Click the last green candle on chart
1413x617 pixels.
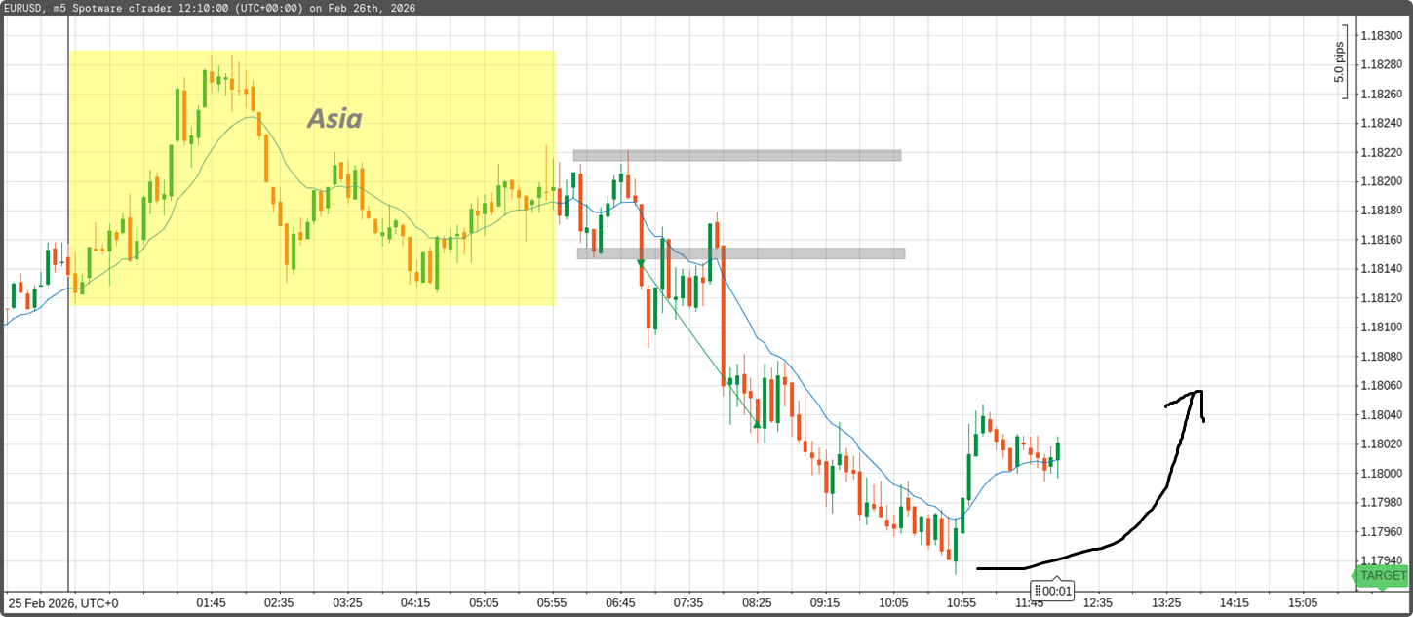tap(1057, 451)
